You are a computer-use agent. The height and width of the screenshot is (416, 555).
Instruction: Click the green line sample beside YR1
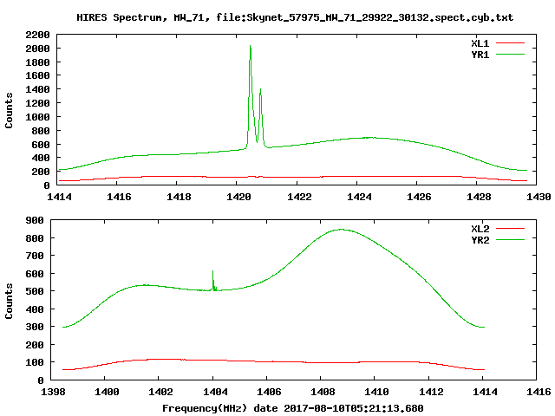(510, 55)
